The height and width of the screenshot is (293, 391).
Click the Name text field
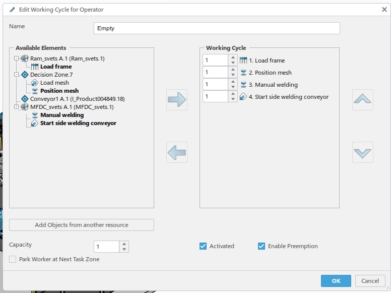pyautogui.click(x=217, y=28)
